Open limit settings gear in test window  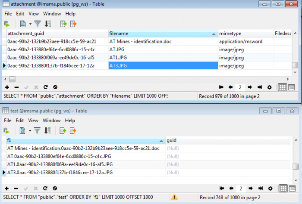point(270,189)
